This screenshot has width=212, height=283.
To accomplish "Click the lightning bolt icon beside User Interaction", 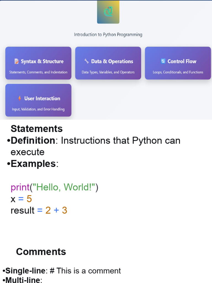I will point(20,98).
